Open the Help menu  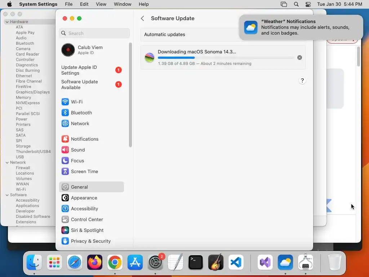tap(143, 4)
